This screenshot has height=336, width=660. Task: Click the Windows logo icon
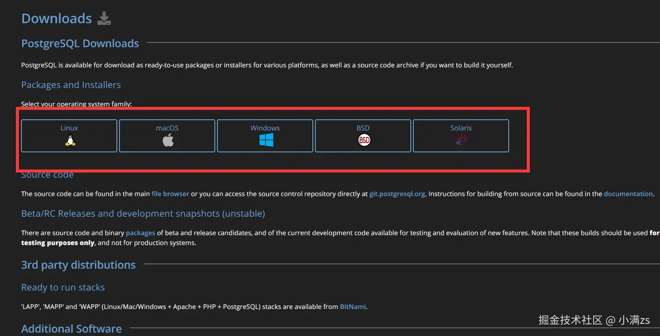[x=266, y=140]
